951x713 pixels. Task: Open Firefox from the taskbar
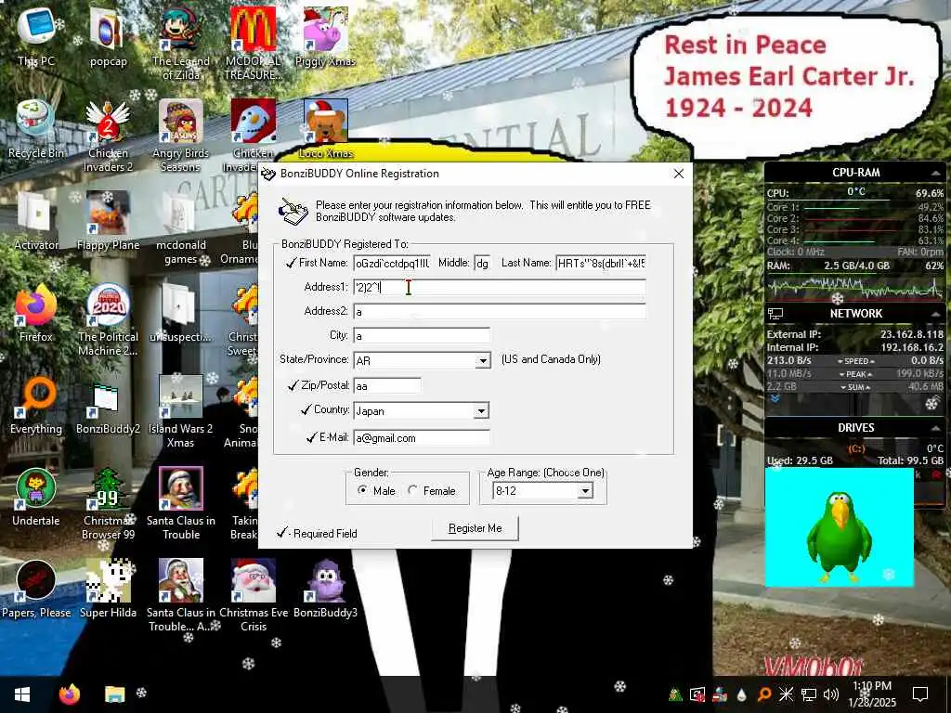point(69,694)
